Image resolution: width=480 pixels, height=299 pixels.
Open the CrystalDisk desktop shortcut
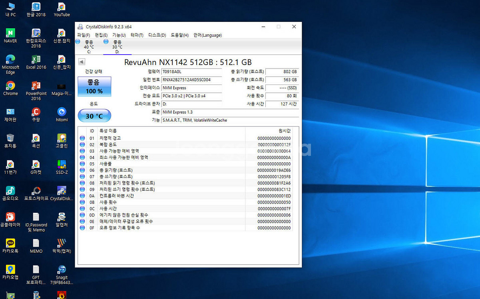click(x=62, y=193)
